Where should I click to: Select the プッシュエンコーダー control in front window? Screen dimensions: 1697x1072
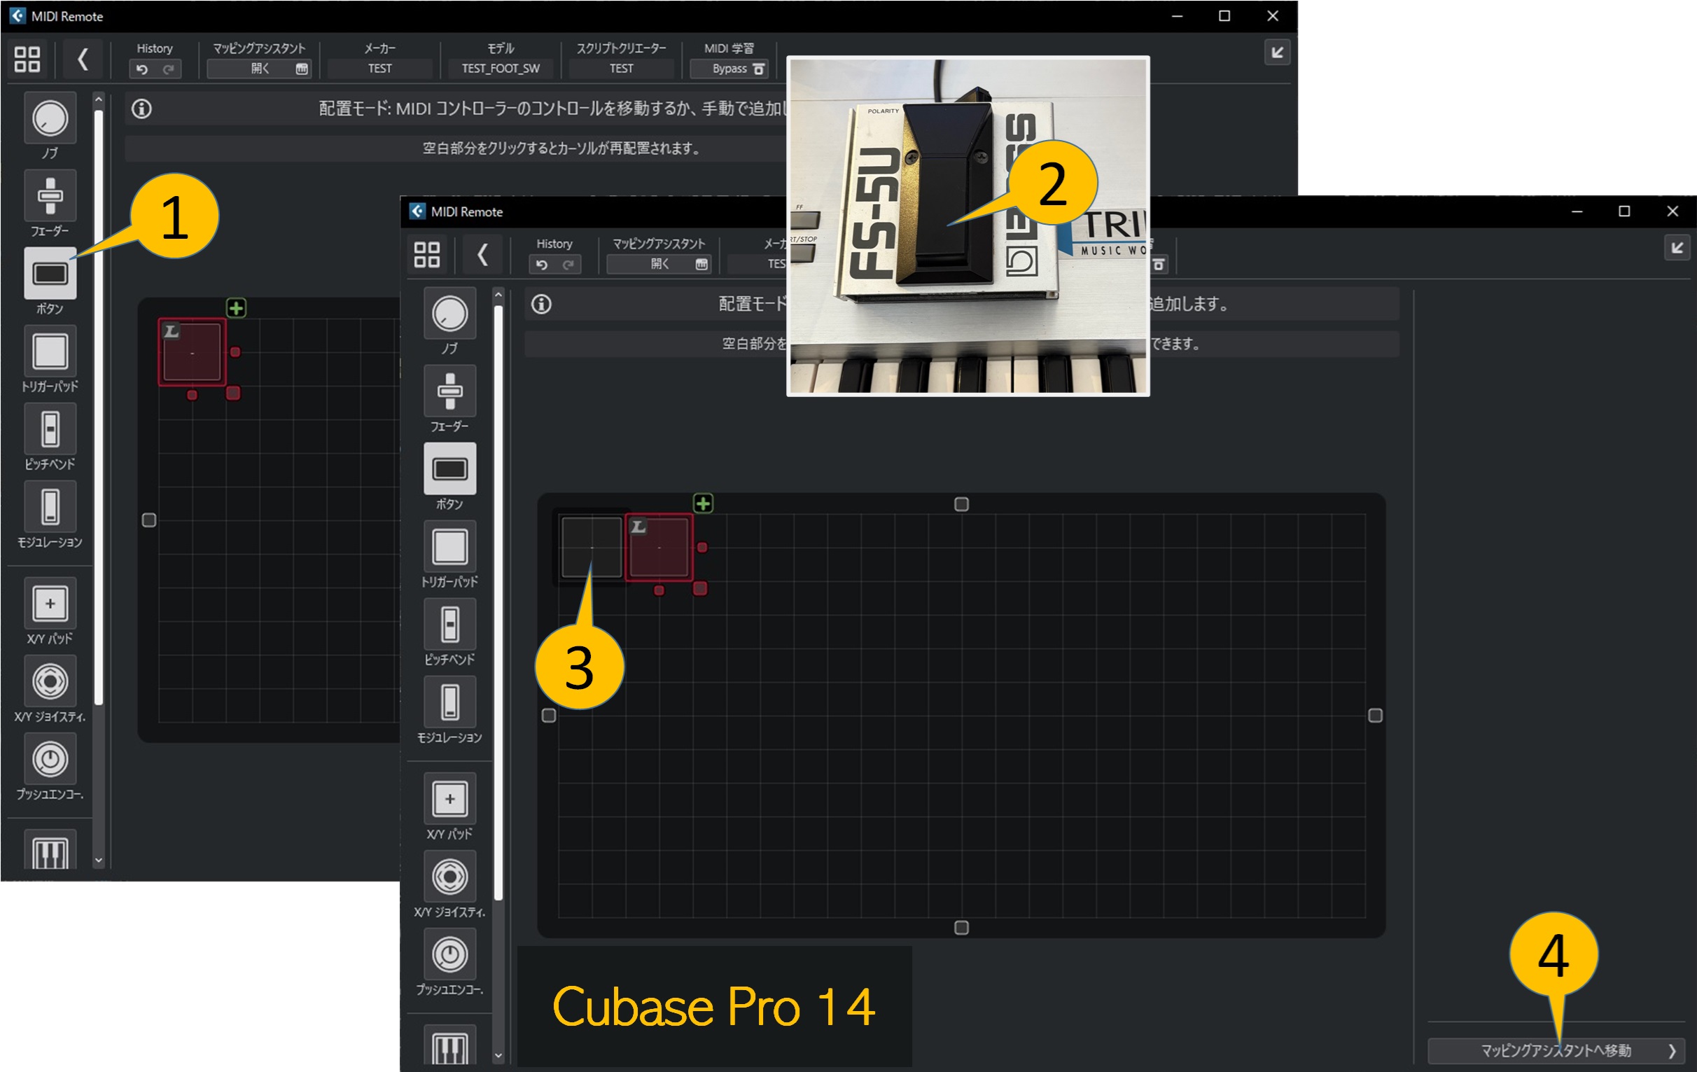(x=449, y=954)
